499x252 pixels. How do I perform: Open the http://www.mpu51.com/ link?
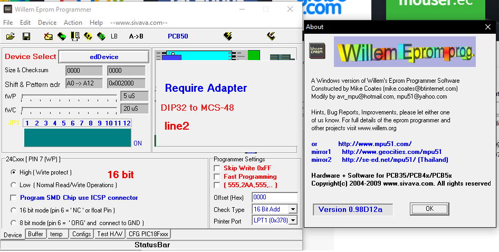tap(375, 144)
